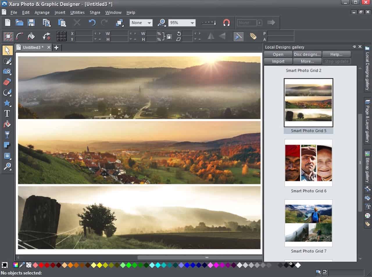372x277 pixels.
Task: Switch to the Untitled3 document tab
Action: tap(33, 47)
